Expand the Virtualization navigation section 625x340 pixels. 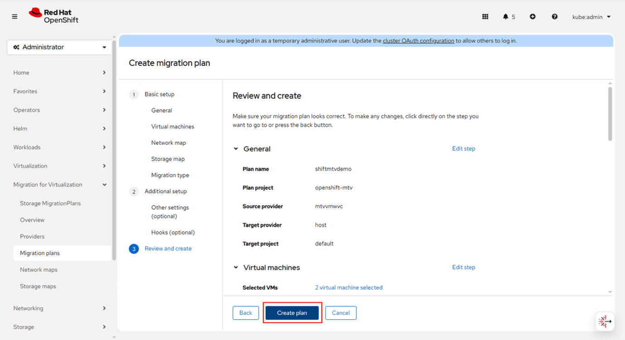pos(59,166)
